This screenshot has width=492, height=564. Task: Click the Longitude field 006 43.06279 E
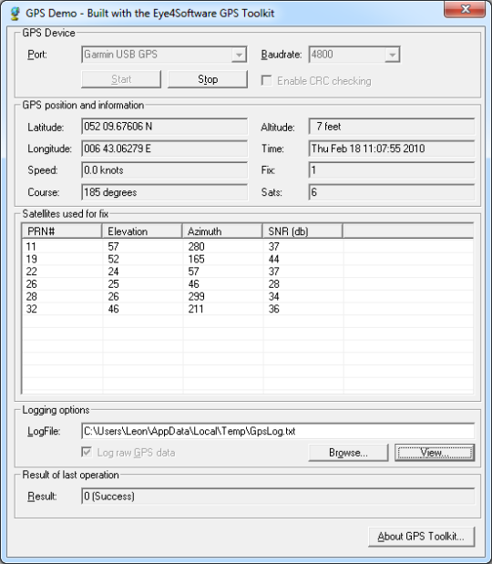tap(164, 149)
